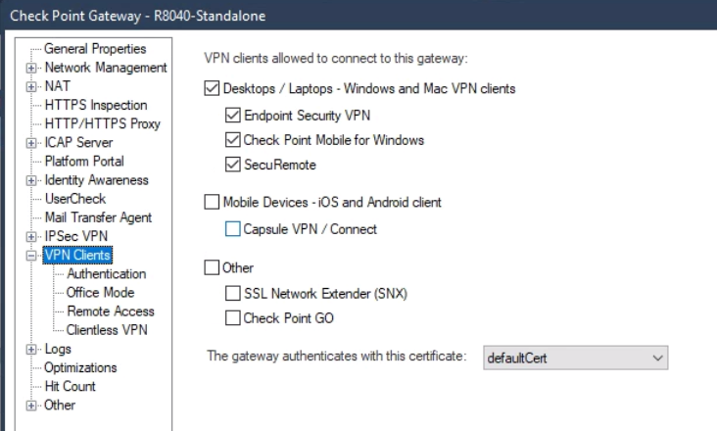
Task: Select Identity Awareness in tree
Action: (x=96, y=179)
